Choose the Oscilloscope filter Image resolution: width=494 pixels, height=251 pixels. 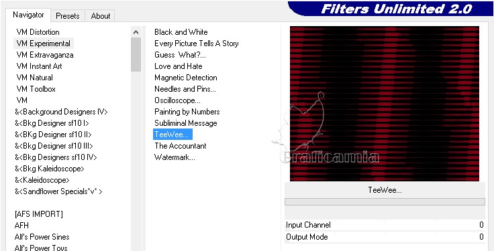pyautogui.click(x=177, y=100)
